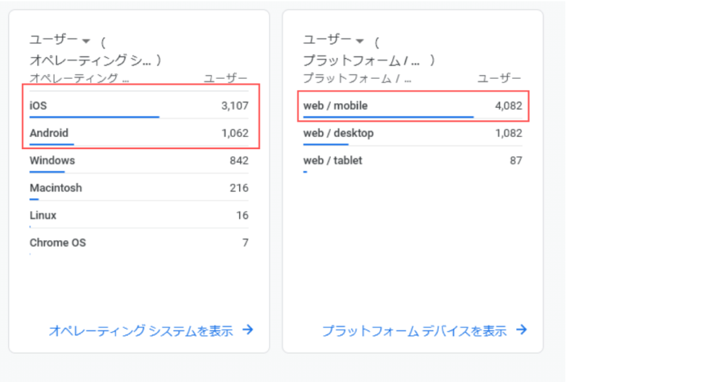This screenshot has height=382, width=727.
Task: Select the Chrome OS row
Action: point(139,242)
